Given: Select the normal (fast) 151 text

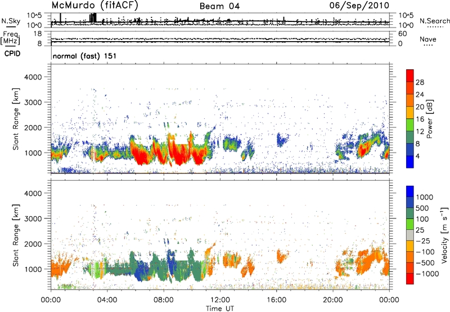Looking at the screenshot, I should 85,56.
